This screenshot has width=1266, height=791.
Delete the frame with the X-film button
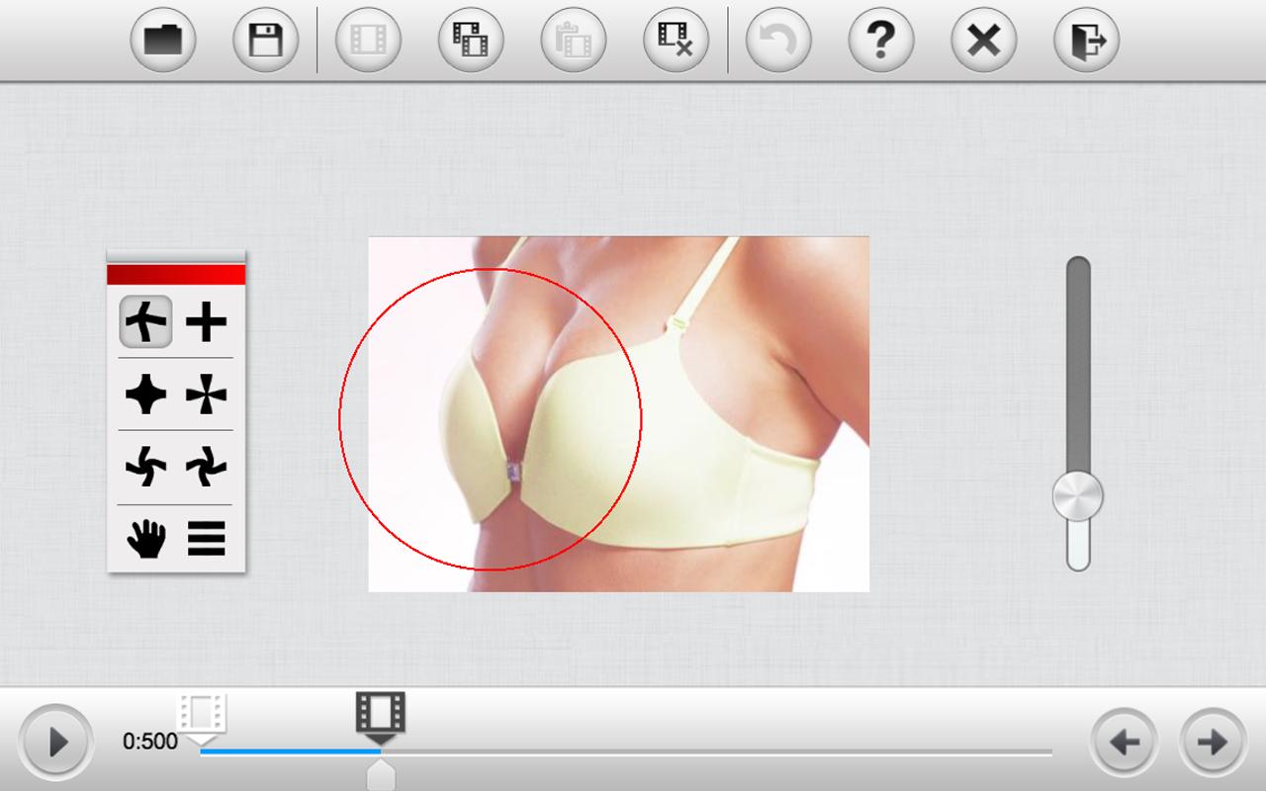677,41
